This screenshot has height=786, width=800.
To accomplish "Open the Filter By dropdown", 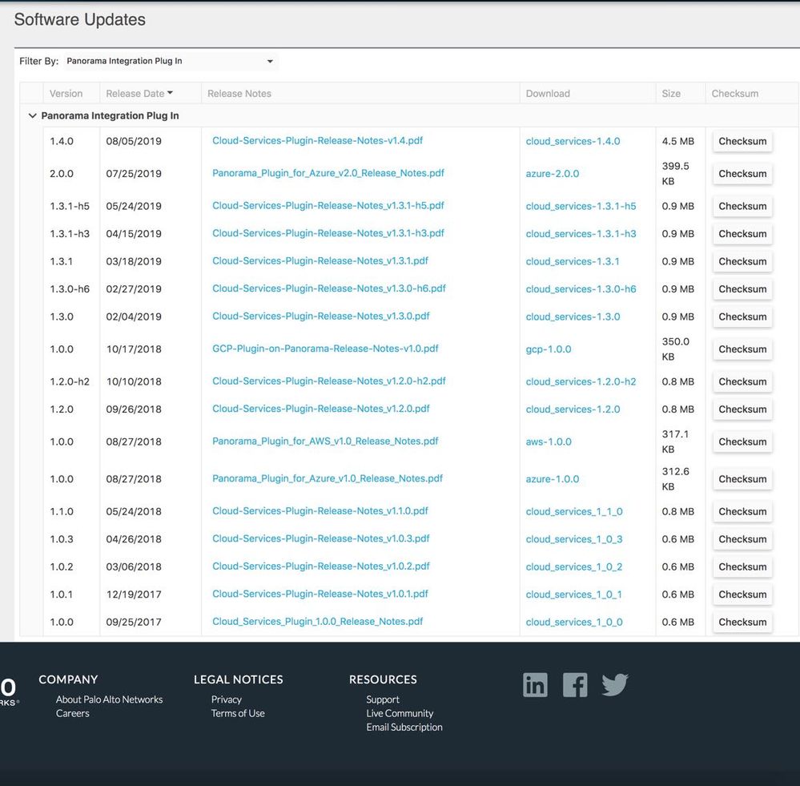I will click(x=170, y=62).
